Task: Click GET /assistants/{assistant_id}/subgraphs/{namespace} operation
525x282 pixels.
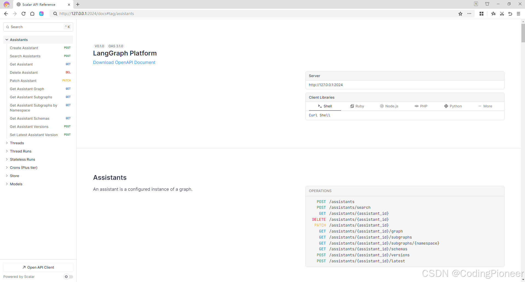Action: coord(379,243)
